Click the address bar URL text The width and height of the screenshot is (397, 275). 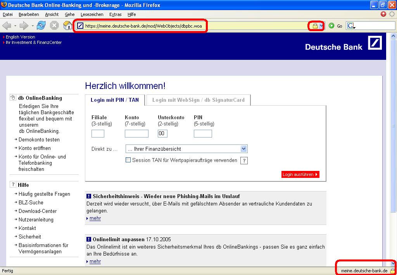coord(143,26)
